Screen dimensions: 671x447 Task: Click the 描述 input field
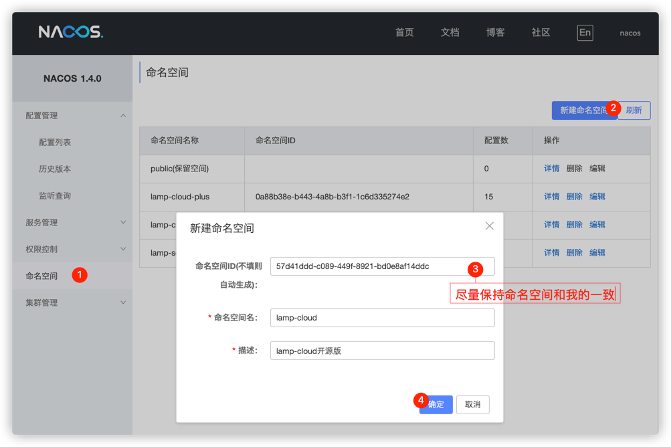tap(382, 351)
